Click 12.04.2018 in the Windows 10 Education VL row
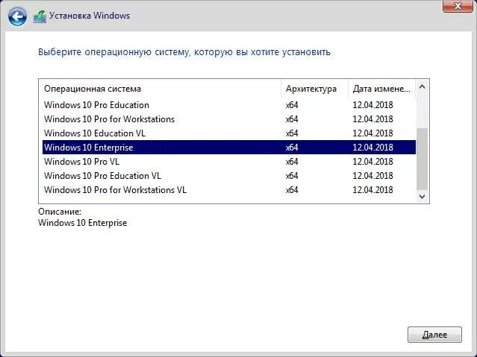This screenshot has width=477, height=357. (x=372, y=133)
